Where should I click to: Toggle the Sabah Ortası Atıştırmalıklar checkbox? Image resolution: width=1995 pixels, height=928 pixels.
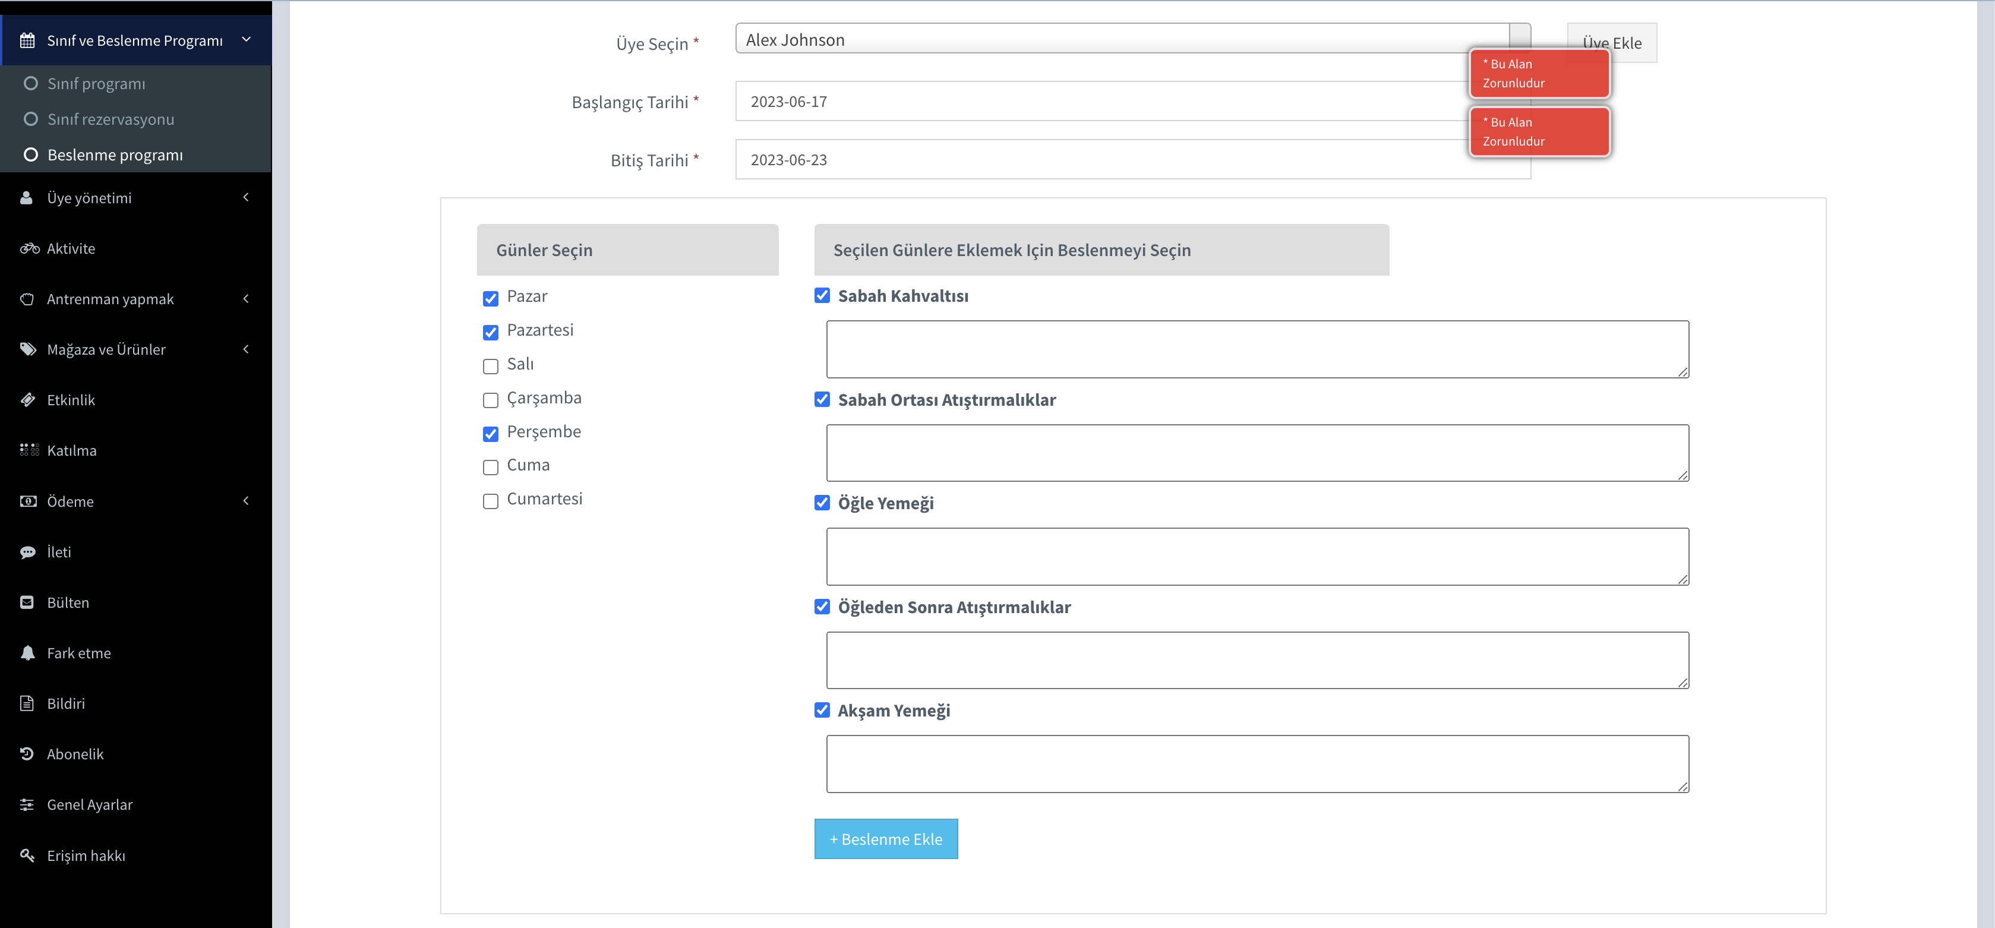pyautogui.click(x=822, y=399)
